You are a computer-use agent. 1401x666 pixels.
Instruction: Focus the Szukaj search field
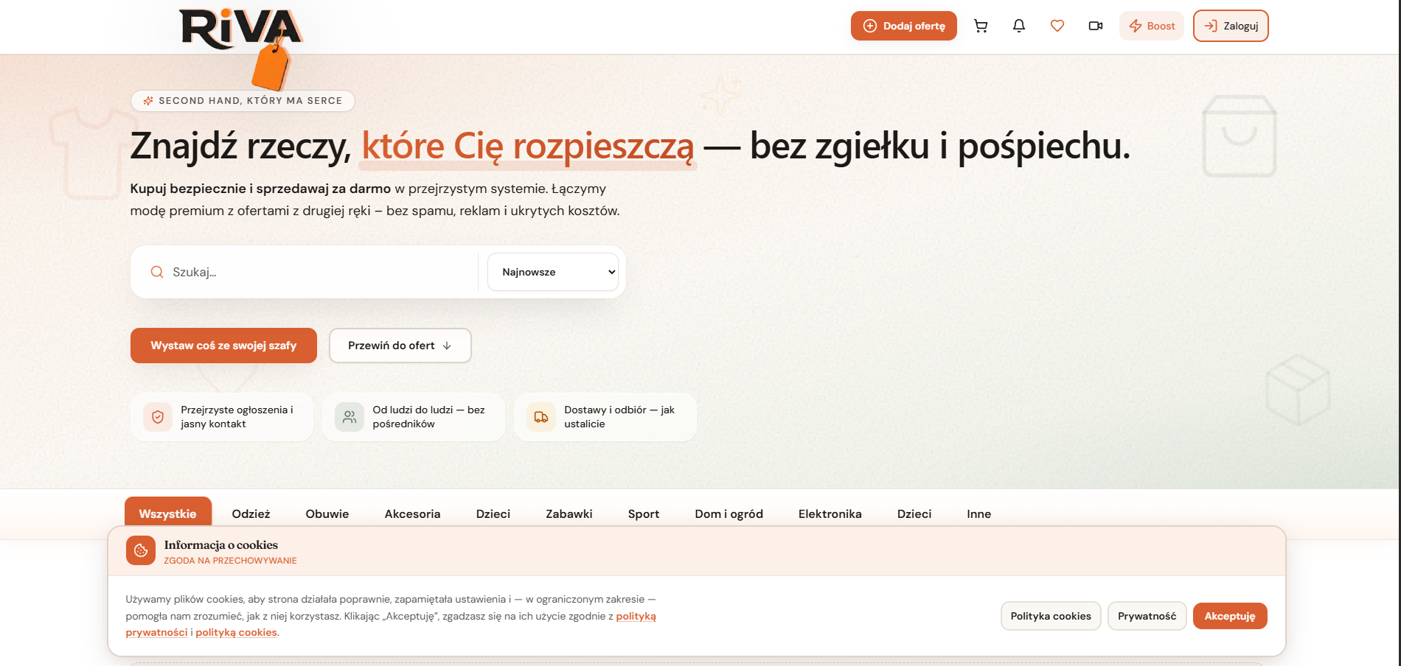[x=321, y=272]
